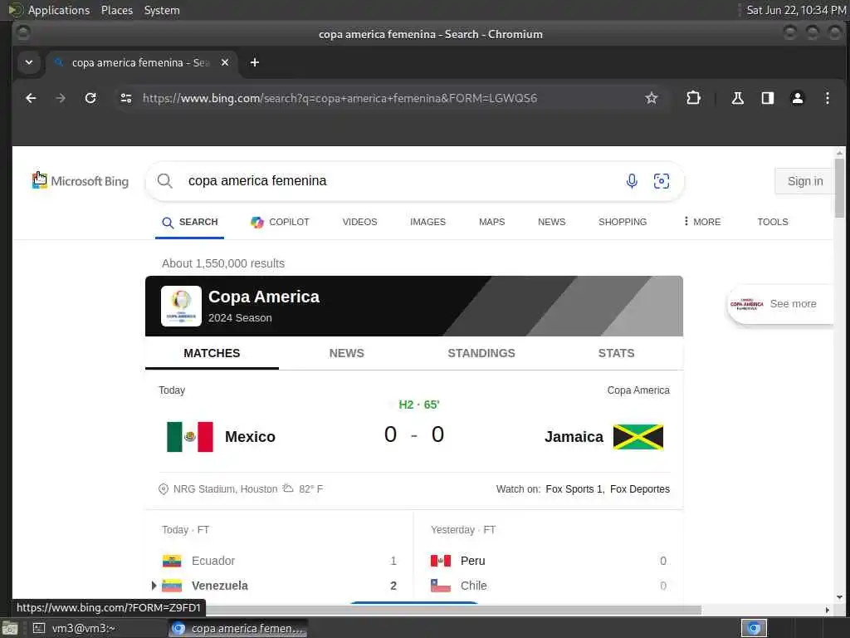Start voice search with microphone icon
Viewport: 850px width, 638px height.
(632, 180)
